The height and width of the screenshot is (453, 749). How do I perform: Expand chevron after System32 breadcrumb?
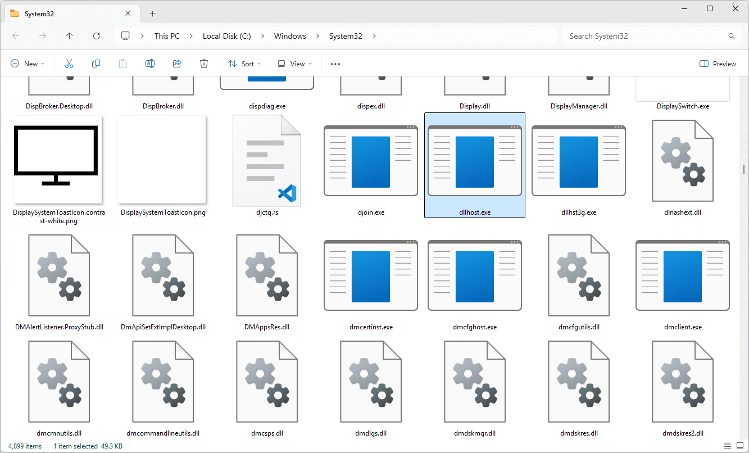(374, 36)
